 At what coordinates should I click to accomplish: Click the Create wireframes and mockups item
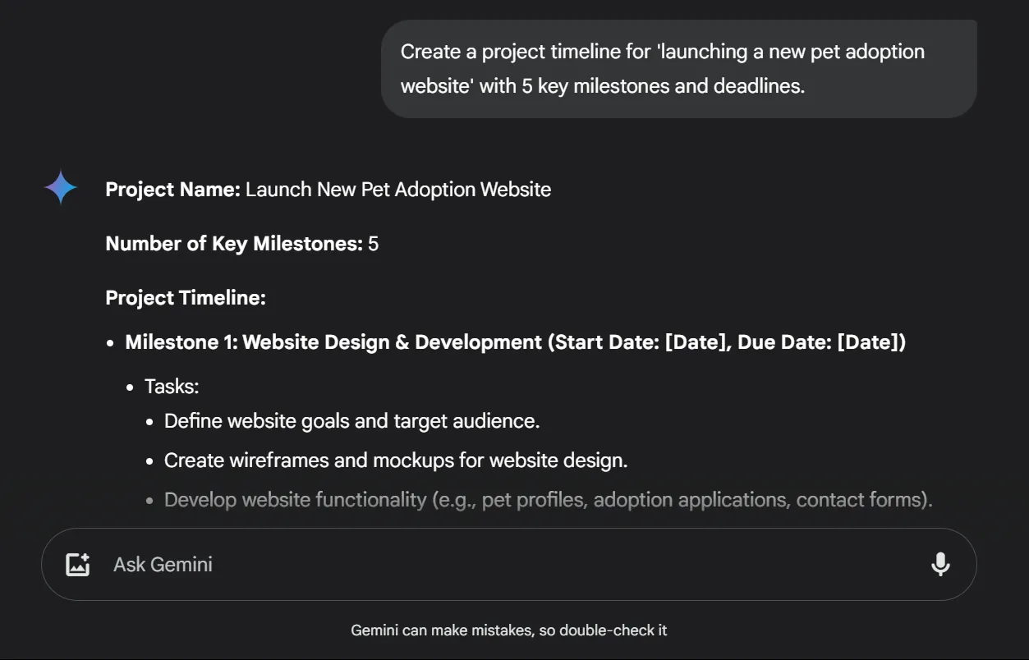pos(396,461)
